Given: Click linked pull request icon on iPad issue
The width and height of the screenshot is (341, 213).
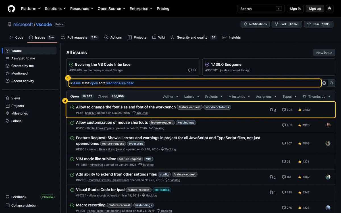Looking at the screenshot, I should (271, 192).
